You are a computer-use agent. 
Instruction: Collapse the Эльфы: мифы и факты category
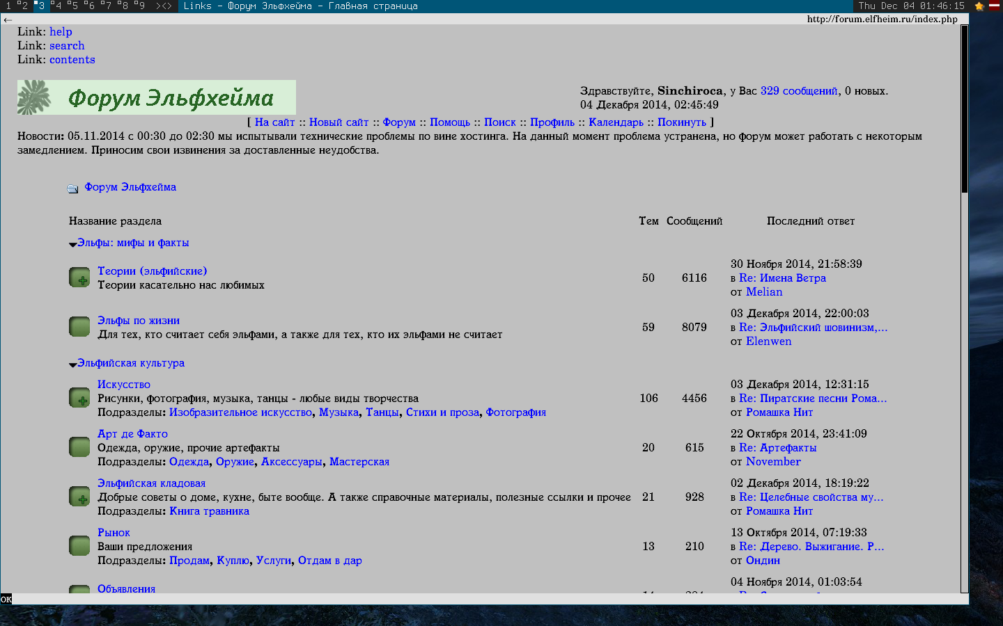[73, 244]
